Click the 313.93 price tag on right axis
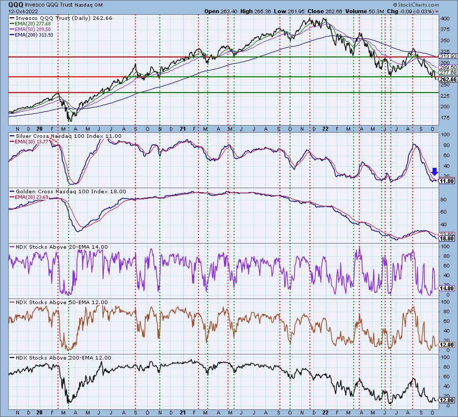 (448, 56)
